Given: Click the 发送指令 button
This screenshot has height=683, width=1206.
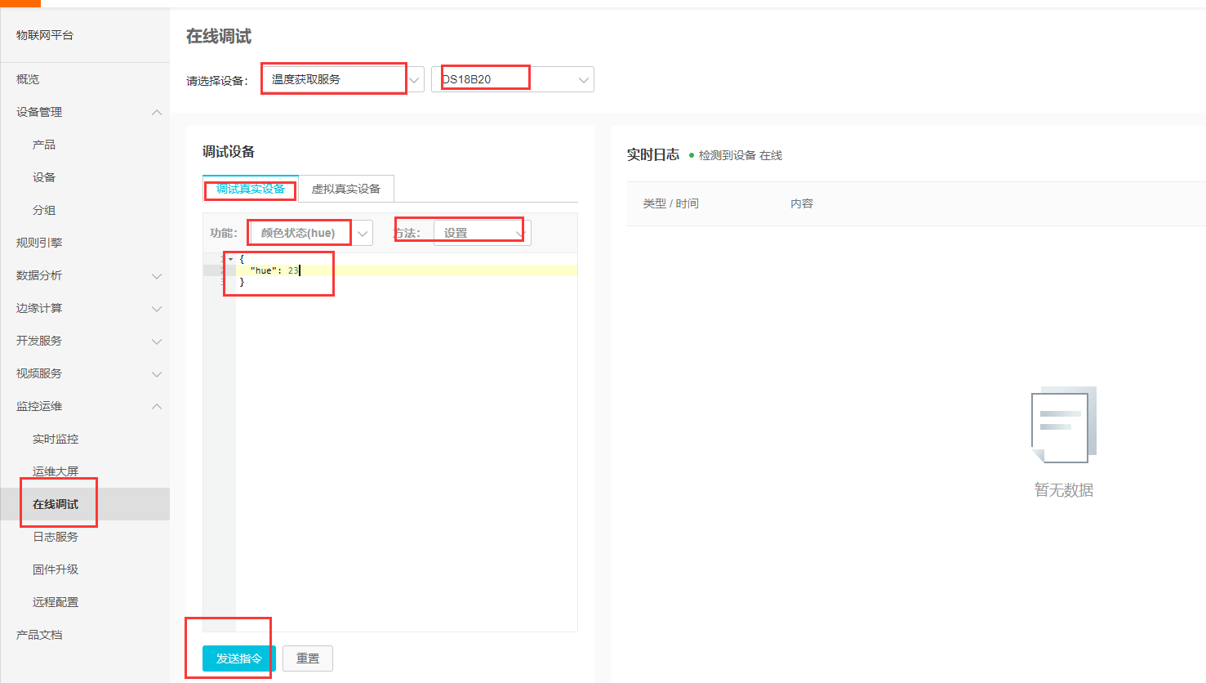Looking at the screenshot, I should click(239, 658).
